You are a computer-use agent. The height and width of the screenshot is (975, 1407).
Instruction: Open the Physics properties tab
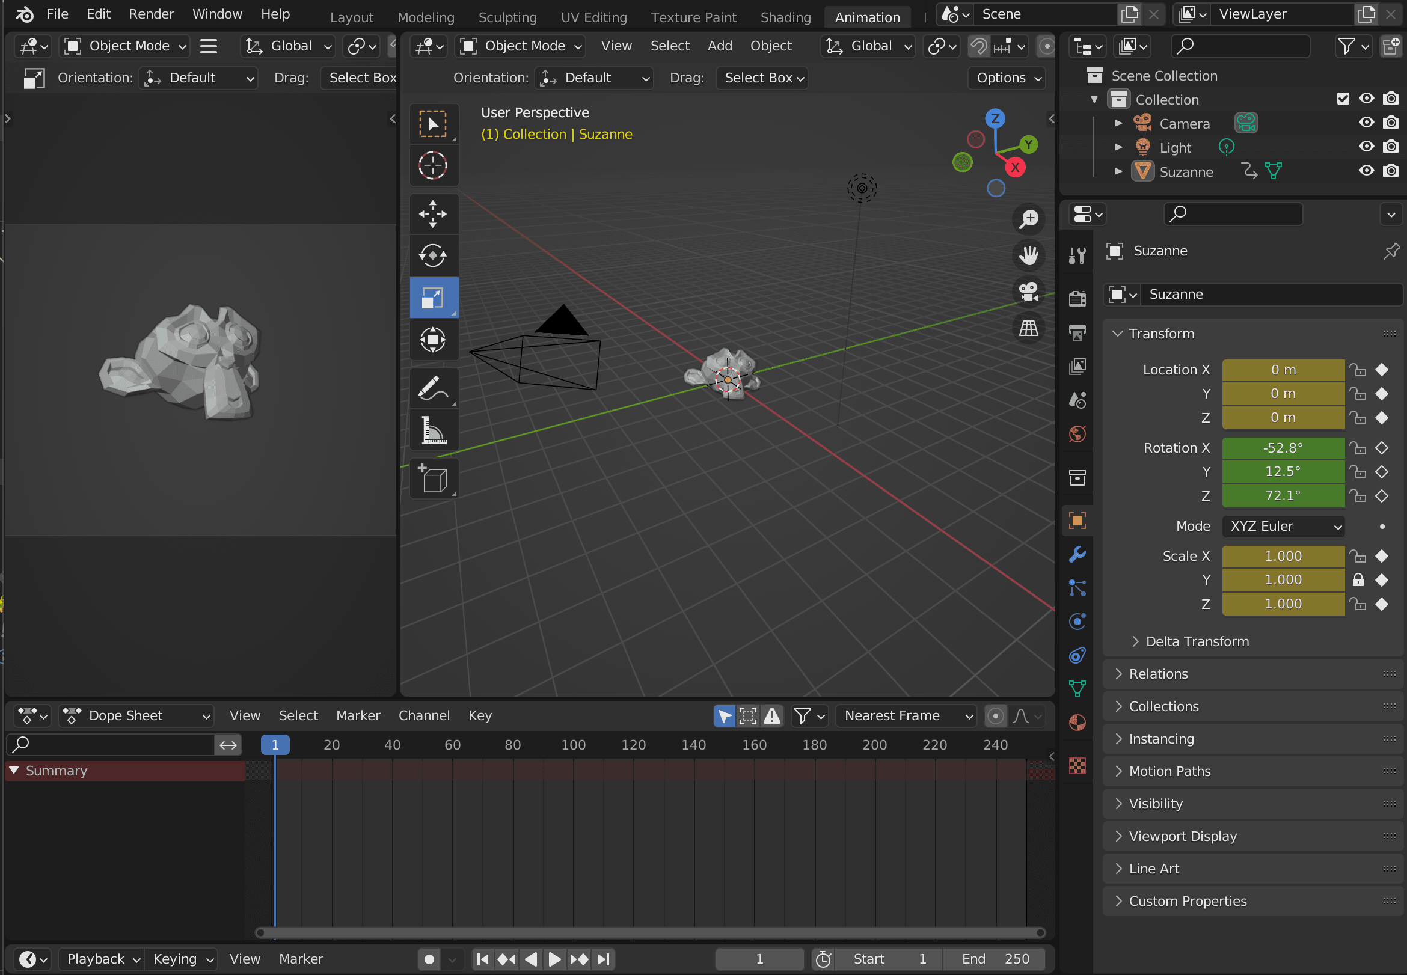(1077, 622)
